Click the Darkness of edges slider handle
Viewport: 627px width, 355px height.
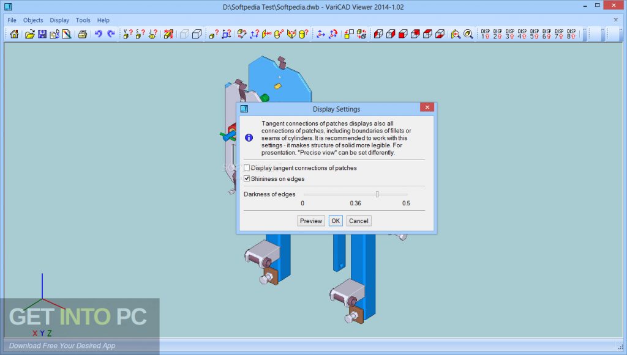click(377, 194)
